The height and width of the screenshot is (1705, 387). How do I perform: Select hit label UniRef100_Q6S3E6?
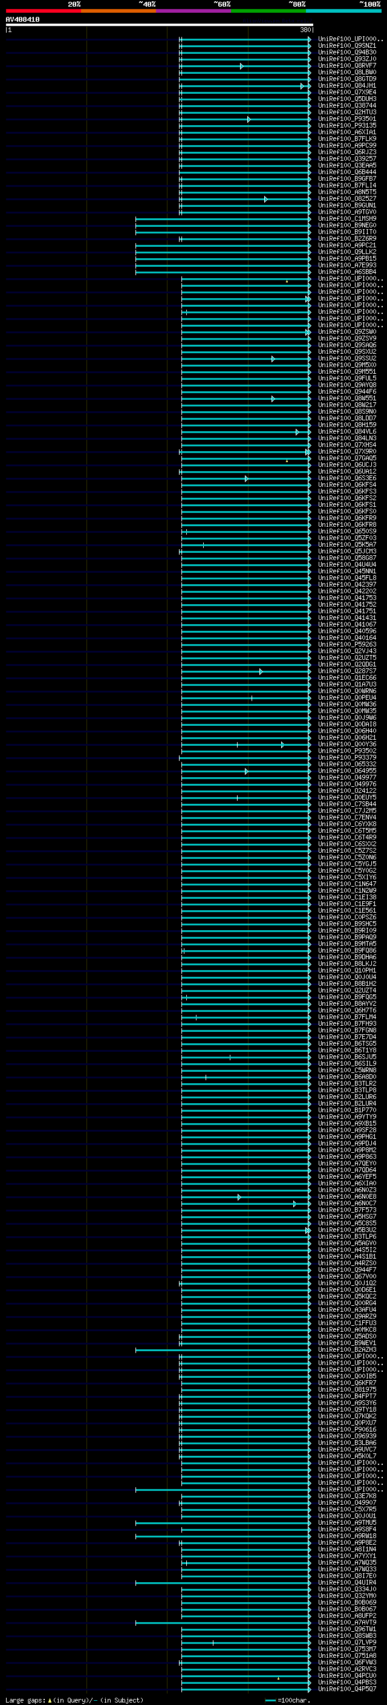pyautogui.click(x=347, y=478)
